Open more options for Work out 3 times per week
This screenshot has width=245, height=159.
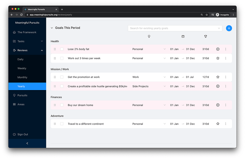(226, 58)
